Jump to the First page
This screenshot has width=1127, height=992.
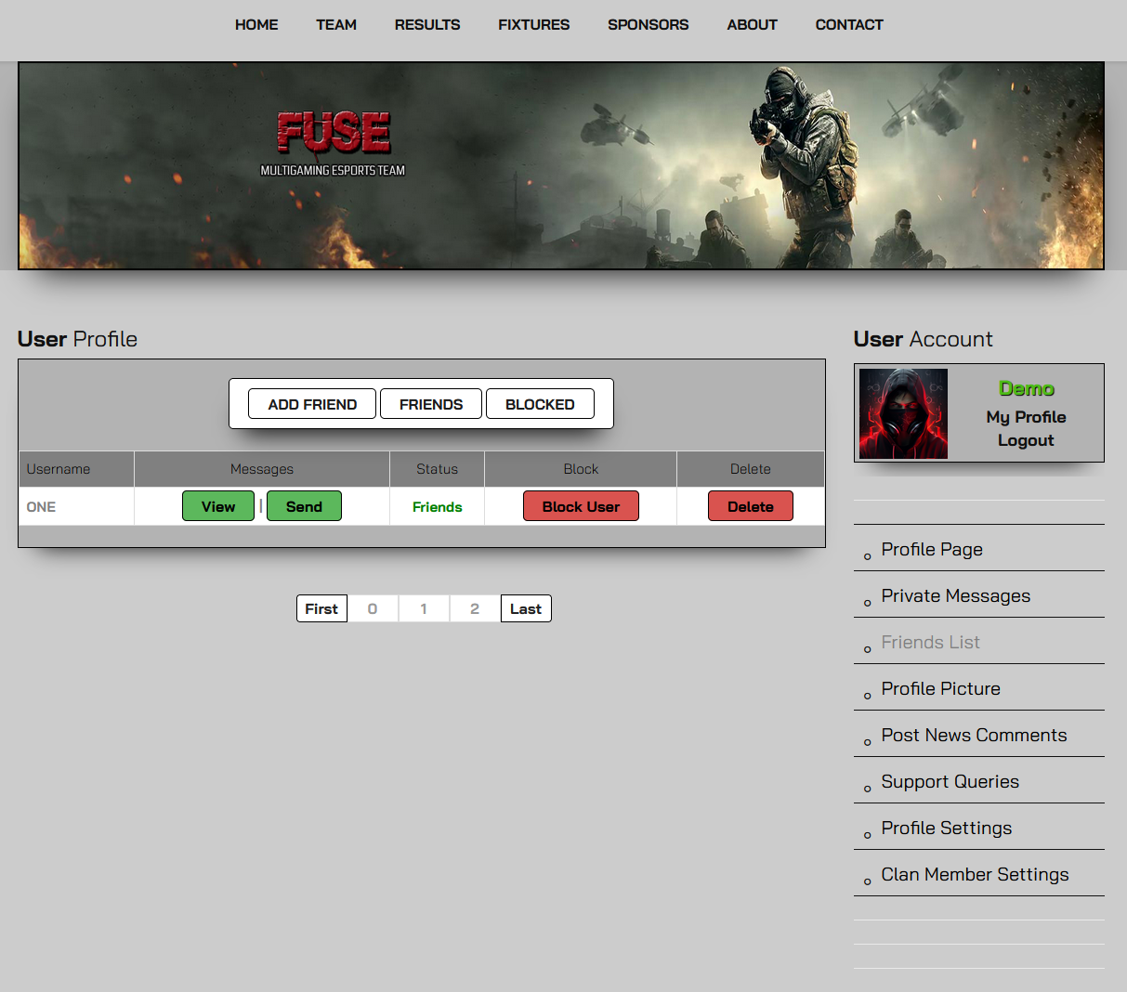[321, 609]
